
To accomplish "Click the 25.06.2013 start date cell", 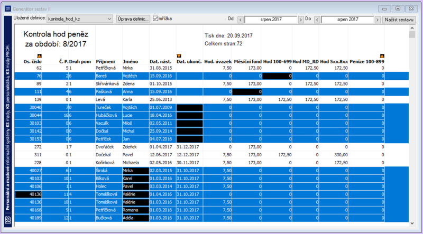I will 162,99.
